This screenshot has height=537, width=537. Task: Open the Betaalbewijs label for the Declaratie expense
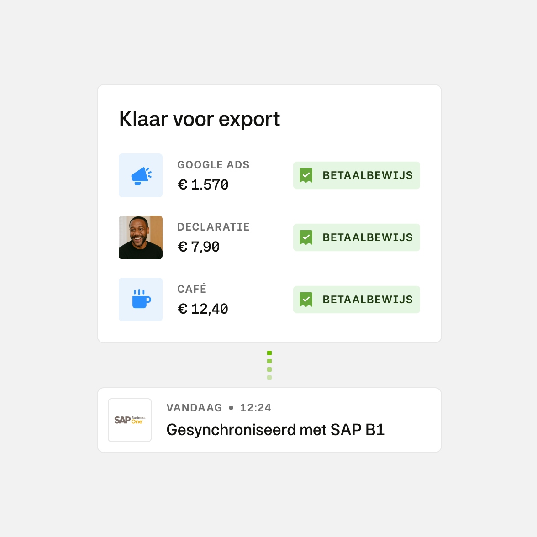coord(367,237)
